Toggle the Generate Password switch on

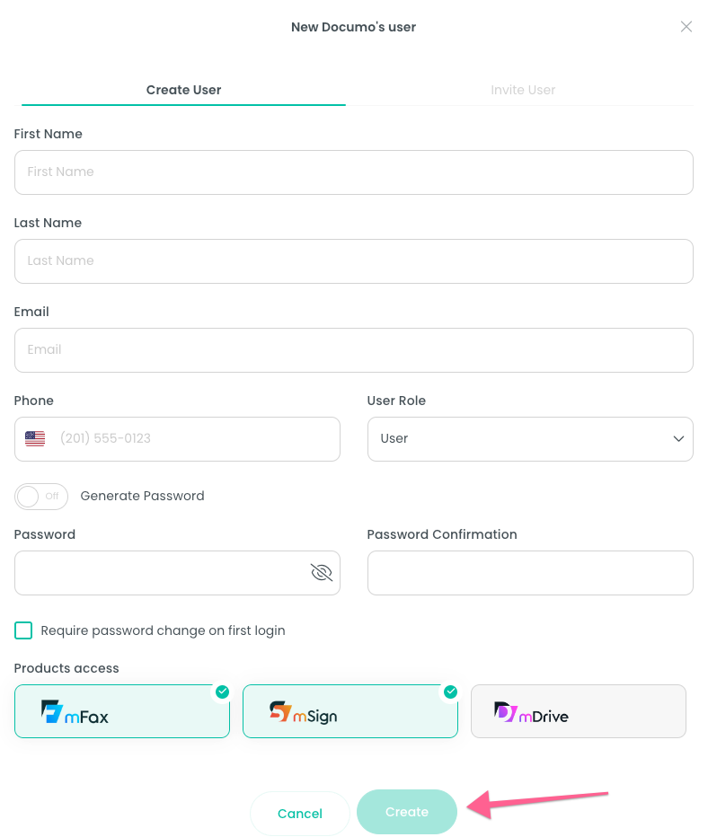pos(41,497)
